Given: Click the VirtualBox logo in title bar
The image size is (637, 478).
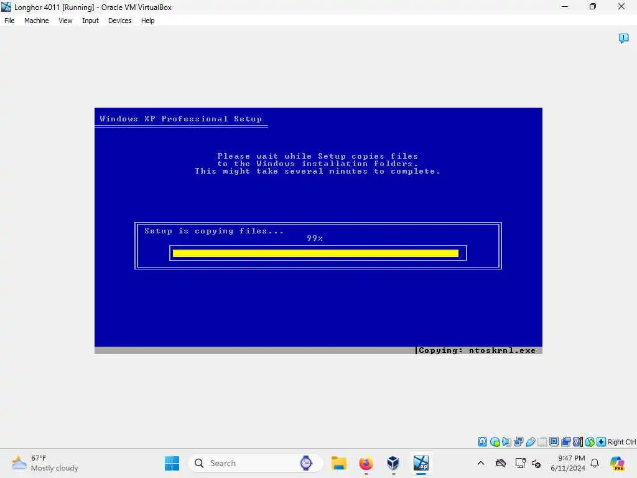Looking at the screenshot, I should 6,7.
